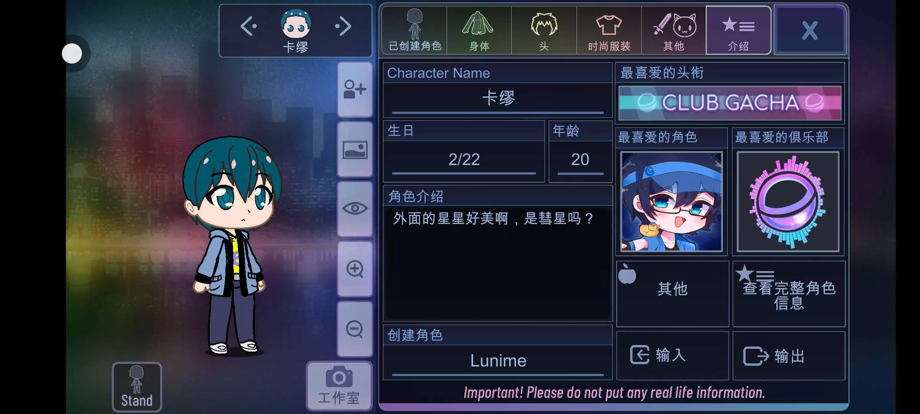Toggle the eye visibility icon
The height and width of the screenshot is (414, 920).
[355, 209]
